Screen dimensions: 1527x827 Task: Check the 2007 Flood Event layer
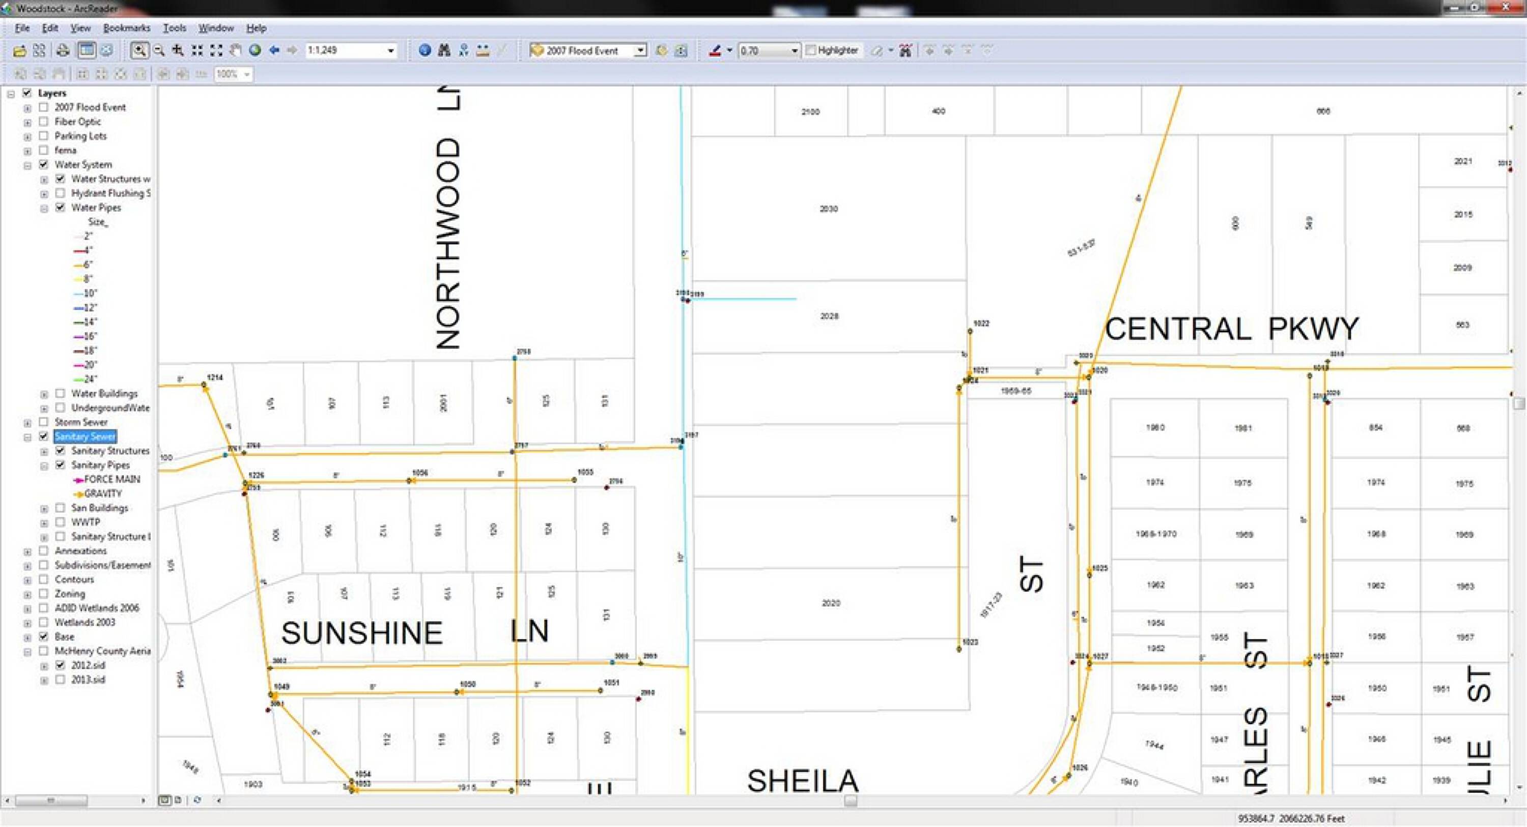coord(43,107)
